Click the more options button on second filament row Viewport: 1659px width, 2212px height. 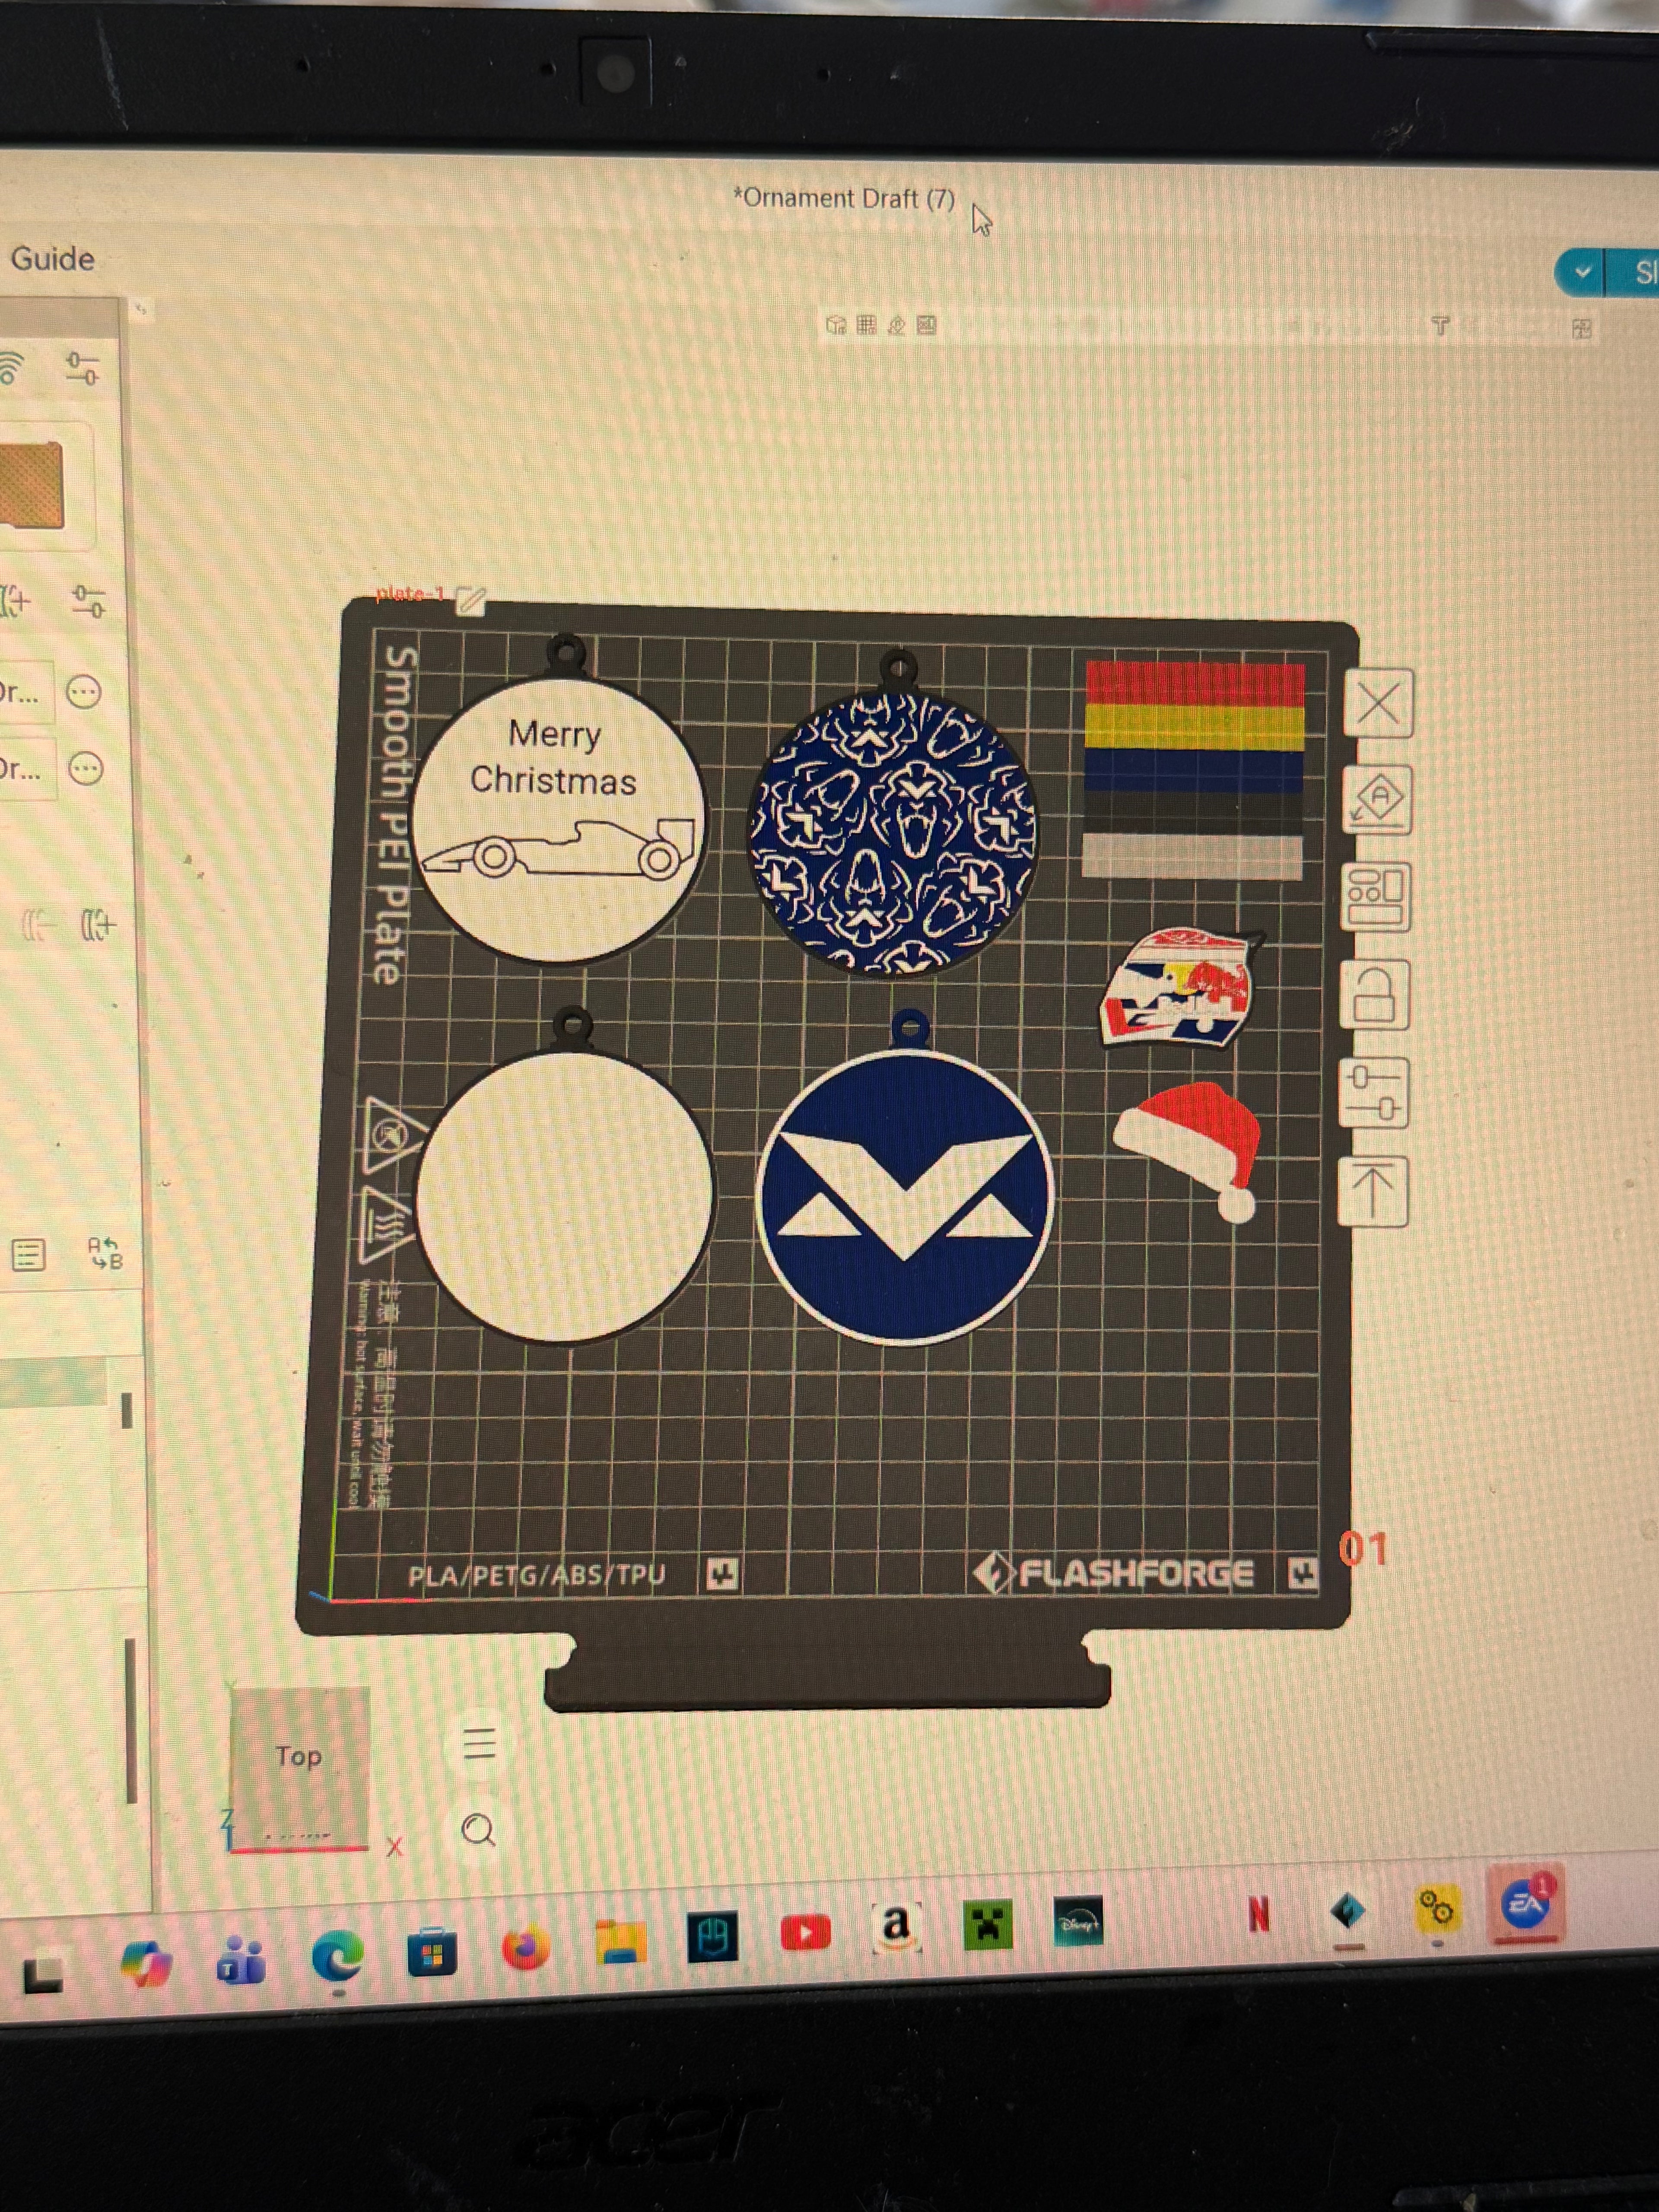pos(86,769)
